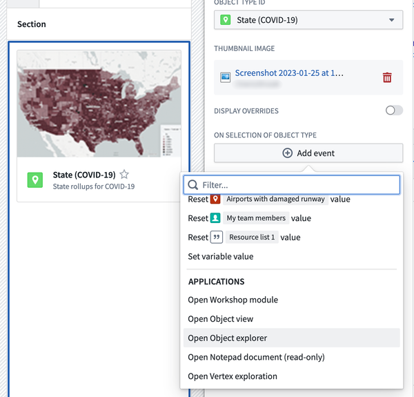The image size is (414, 397).
Task: Click the quote icon for Resource list 1
Action: click(216, 238)
